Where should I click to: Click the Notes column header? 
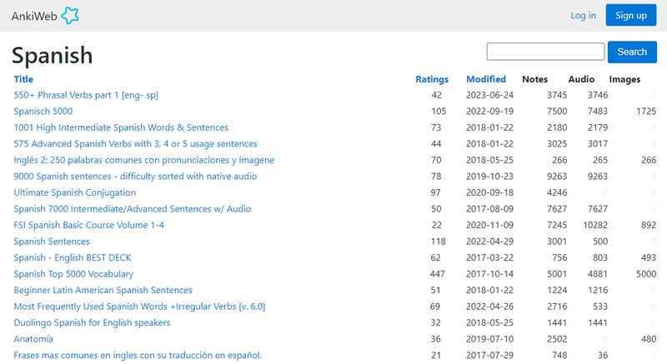pyautogui.click(x=534, y=79)
